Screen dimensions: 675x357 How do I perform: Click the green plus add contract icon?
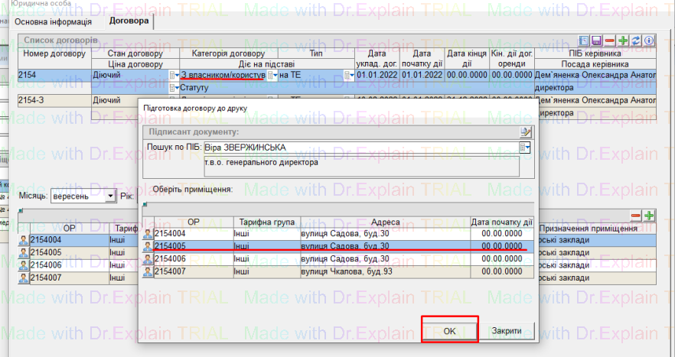[x=623, y=40]
